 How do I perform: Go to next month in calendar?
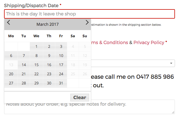(x=87, y=23)
